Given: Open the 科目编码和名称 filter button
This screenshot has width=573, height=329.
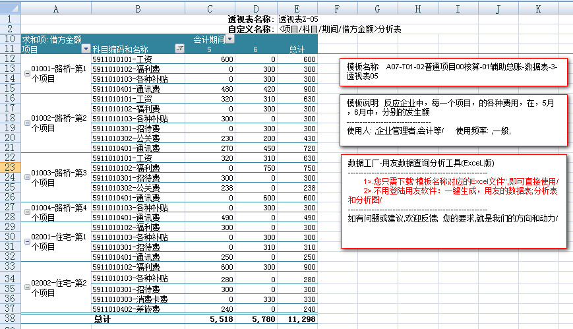Looking at the screenshot, I should (x=179, y=49).
